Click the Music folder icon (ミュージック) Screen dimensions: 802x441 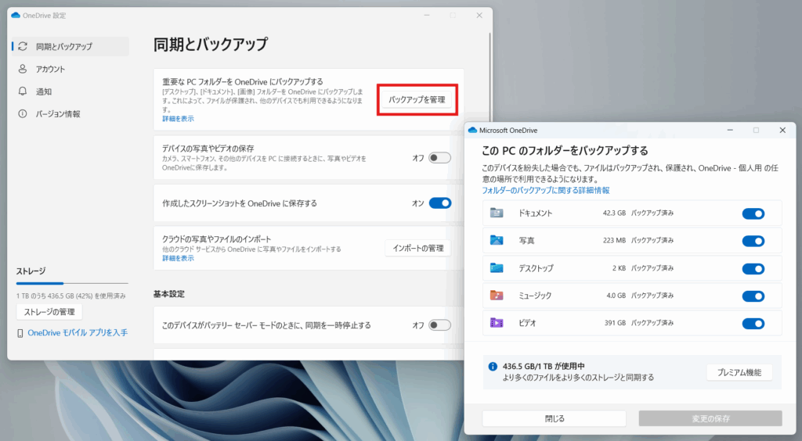(497, 296)
